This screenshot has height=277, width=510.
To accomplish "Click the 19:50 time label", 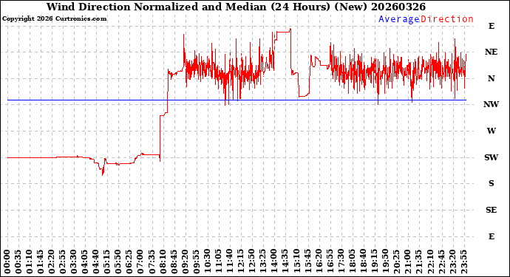I will [385, 262].
